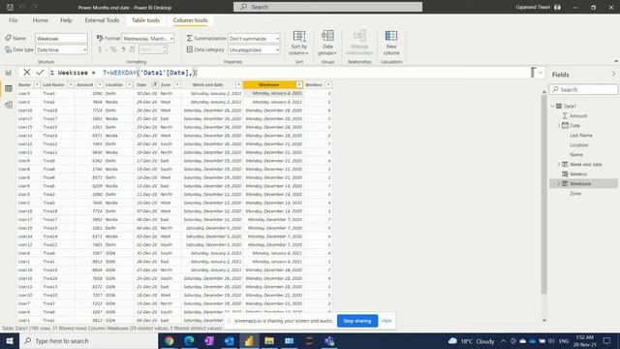Open filter dropdown on Week end date column

238,84
